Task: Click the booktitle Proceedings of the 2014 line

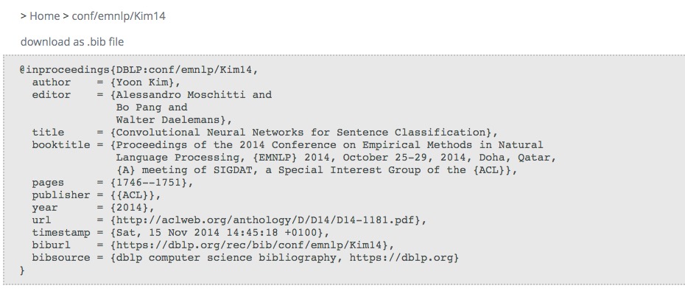Action: click(287, 145)
